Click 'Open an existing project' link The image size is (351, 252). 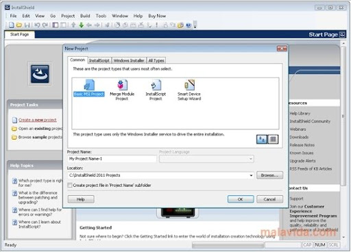point(40,129)
